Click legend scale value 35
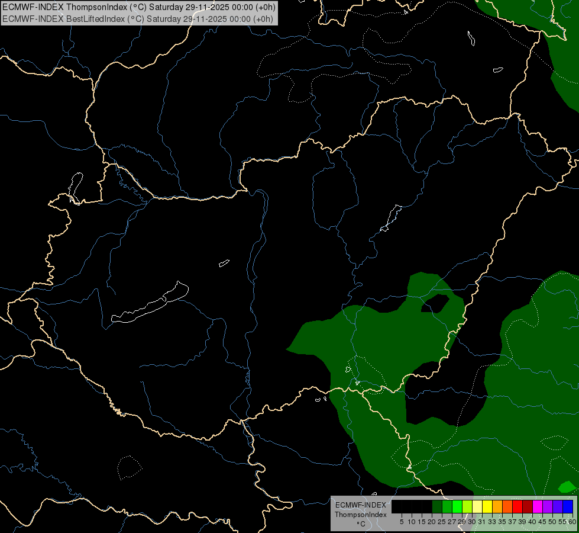This screenshot has height=533, width=579. (x=502, y=522)
